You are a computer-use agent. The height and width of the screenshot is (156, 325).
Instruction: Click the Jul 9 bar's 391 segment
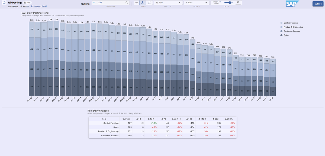tap(192, 58)
